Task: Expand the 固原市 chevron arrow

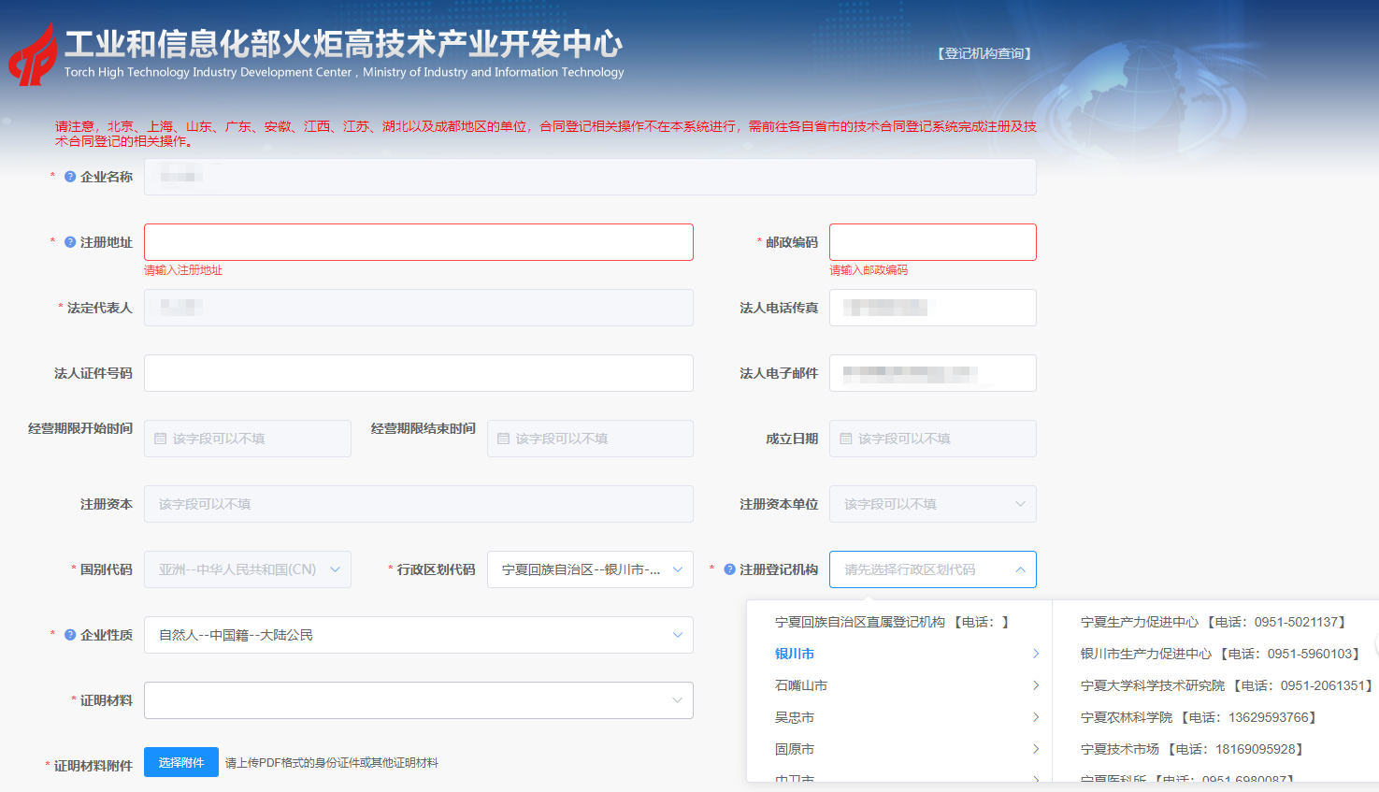Action: pos(1035,749)
